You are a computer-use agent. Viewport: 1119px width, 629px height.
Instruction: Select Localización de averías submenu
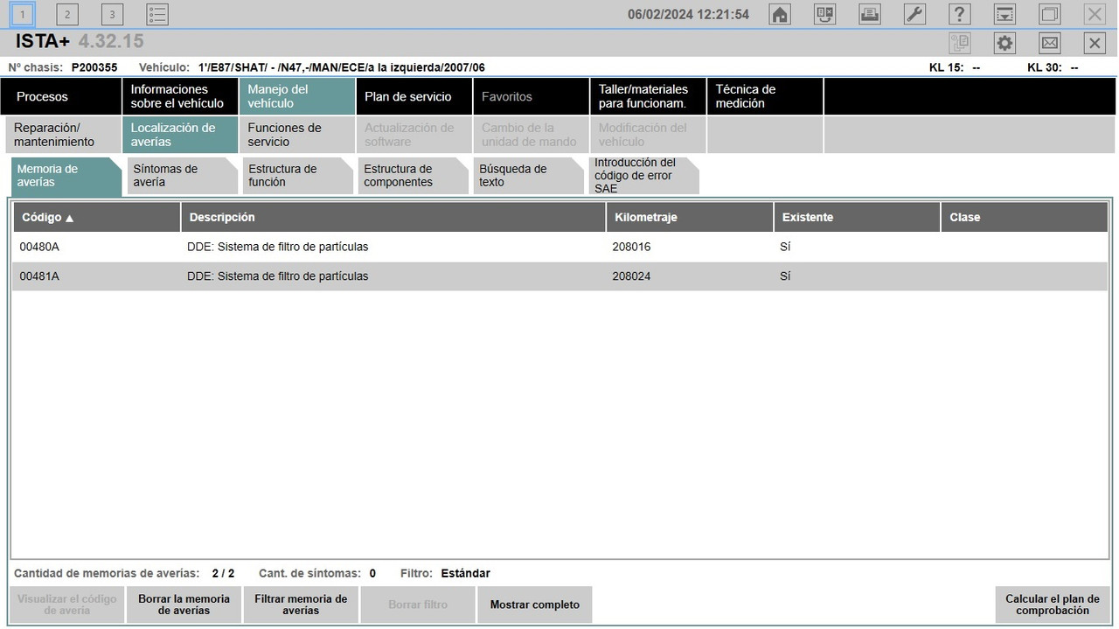click(x=180, y=135)
